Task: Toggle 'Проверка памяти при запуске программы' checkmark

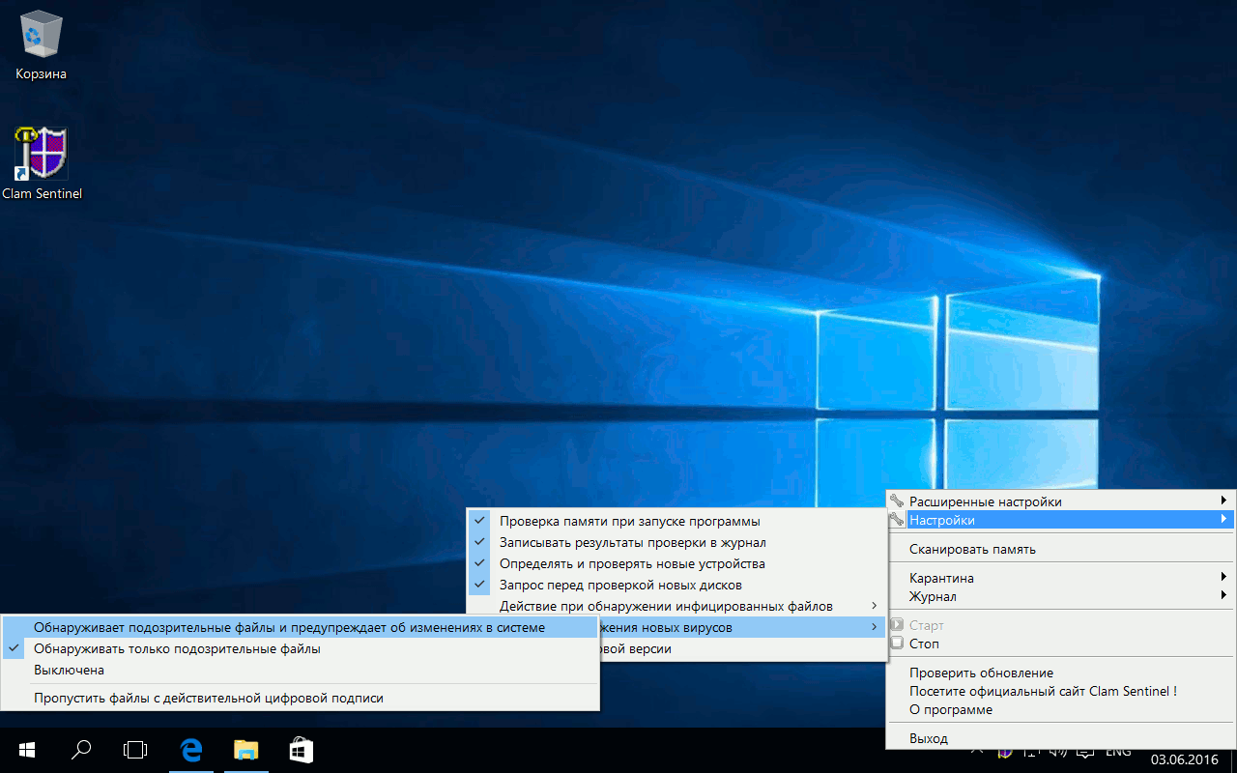Action: pos(629,522)
